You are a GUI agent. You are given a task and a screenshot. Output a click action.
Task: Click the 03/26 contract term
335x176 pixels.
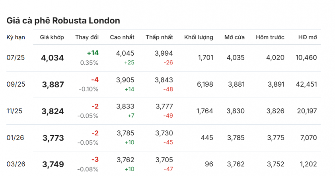(16, 164)
